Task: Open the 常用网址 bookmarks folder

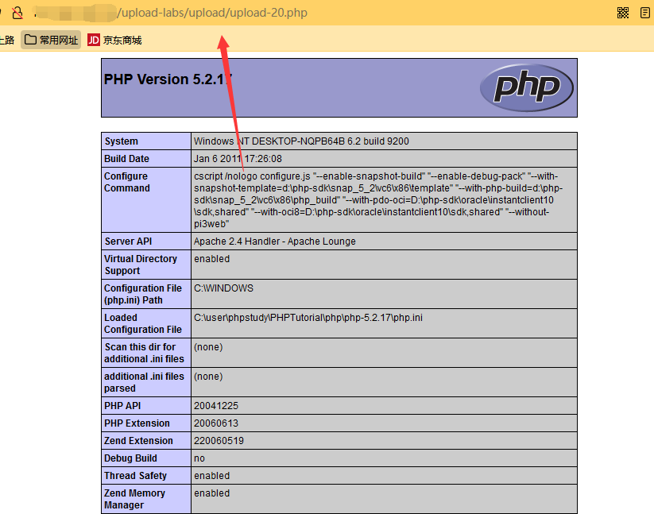Action: [51, 40]
